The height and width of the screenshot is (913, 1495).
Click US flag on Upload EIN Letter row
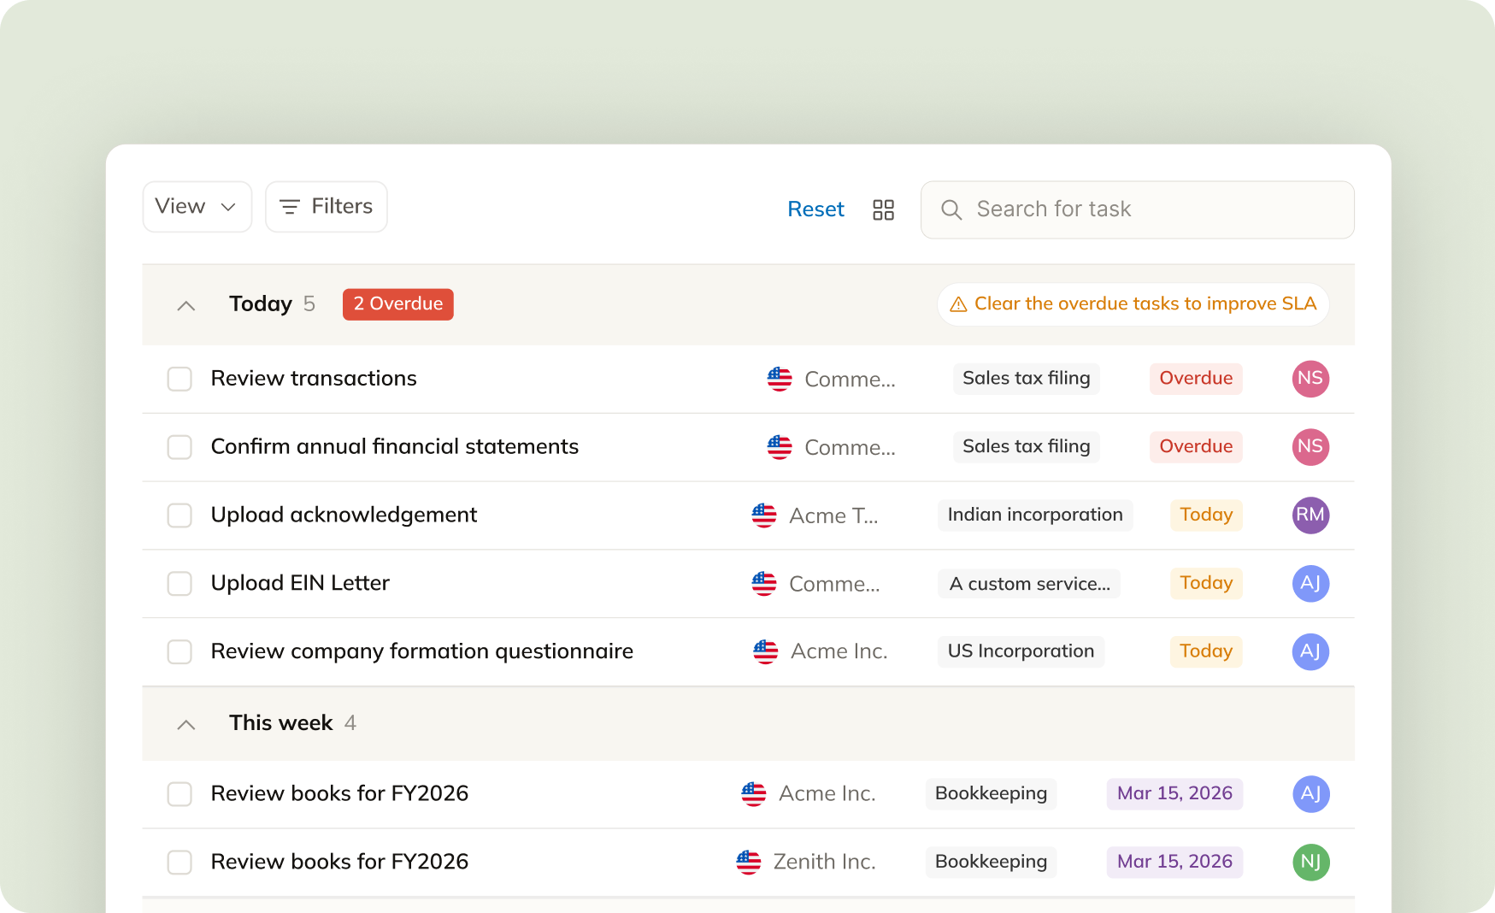764,584
